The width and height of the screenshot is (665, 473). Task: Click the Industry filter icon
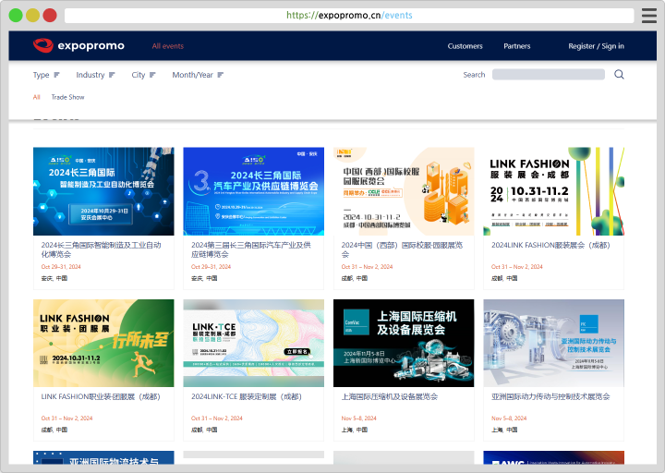[x=112, y=75]
